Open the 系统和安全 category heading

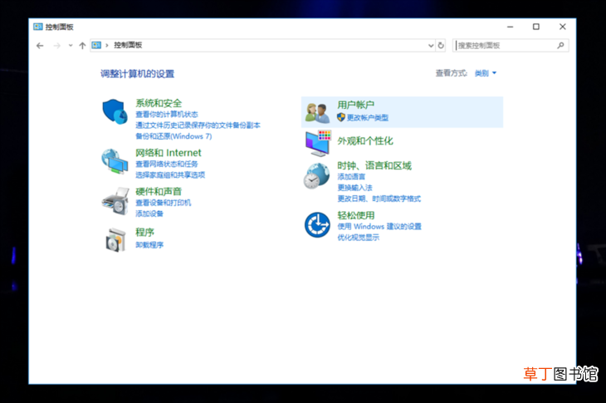tap(159, 103)
